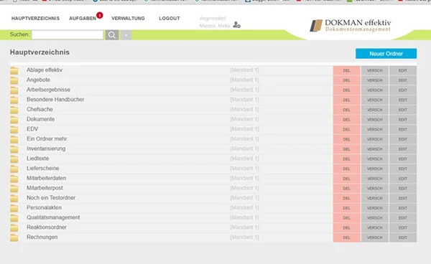This screenshot has height=264, width=431.
Task: Click the magnifier search button
Action: pyautogui.click(x=112, y=35)
